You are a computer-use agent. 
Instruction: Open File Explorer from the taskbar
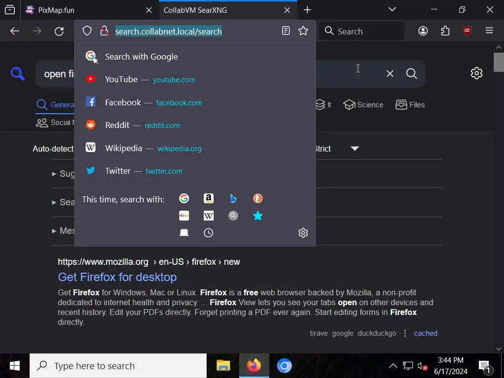pos(223,366)
